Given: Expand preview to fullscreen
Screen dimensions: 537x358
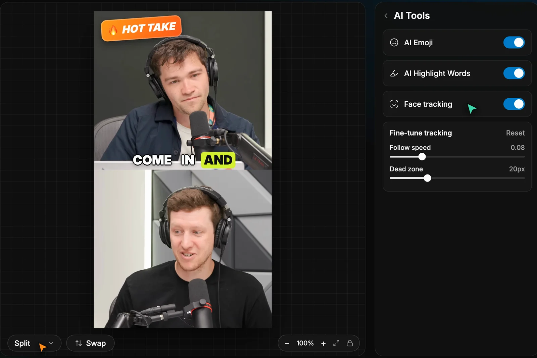Looking at the screenshot, I should click(x=336, y=343).
